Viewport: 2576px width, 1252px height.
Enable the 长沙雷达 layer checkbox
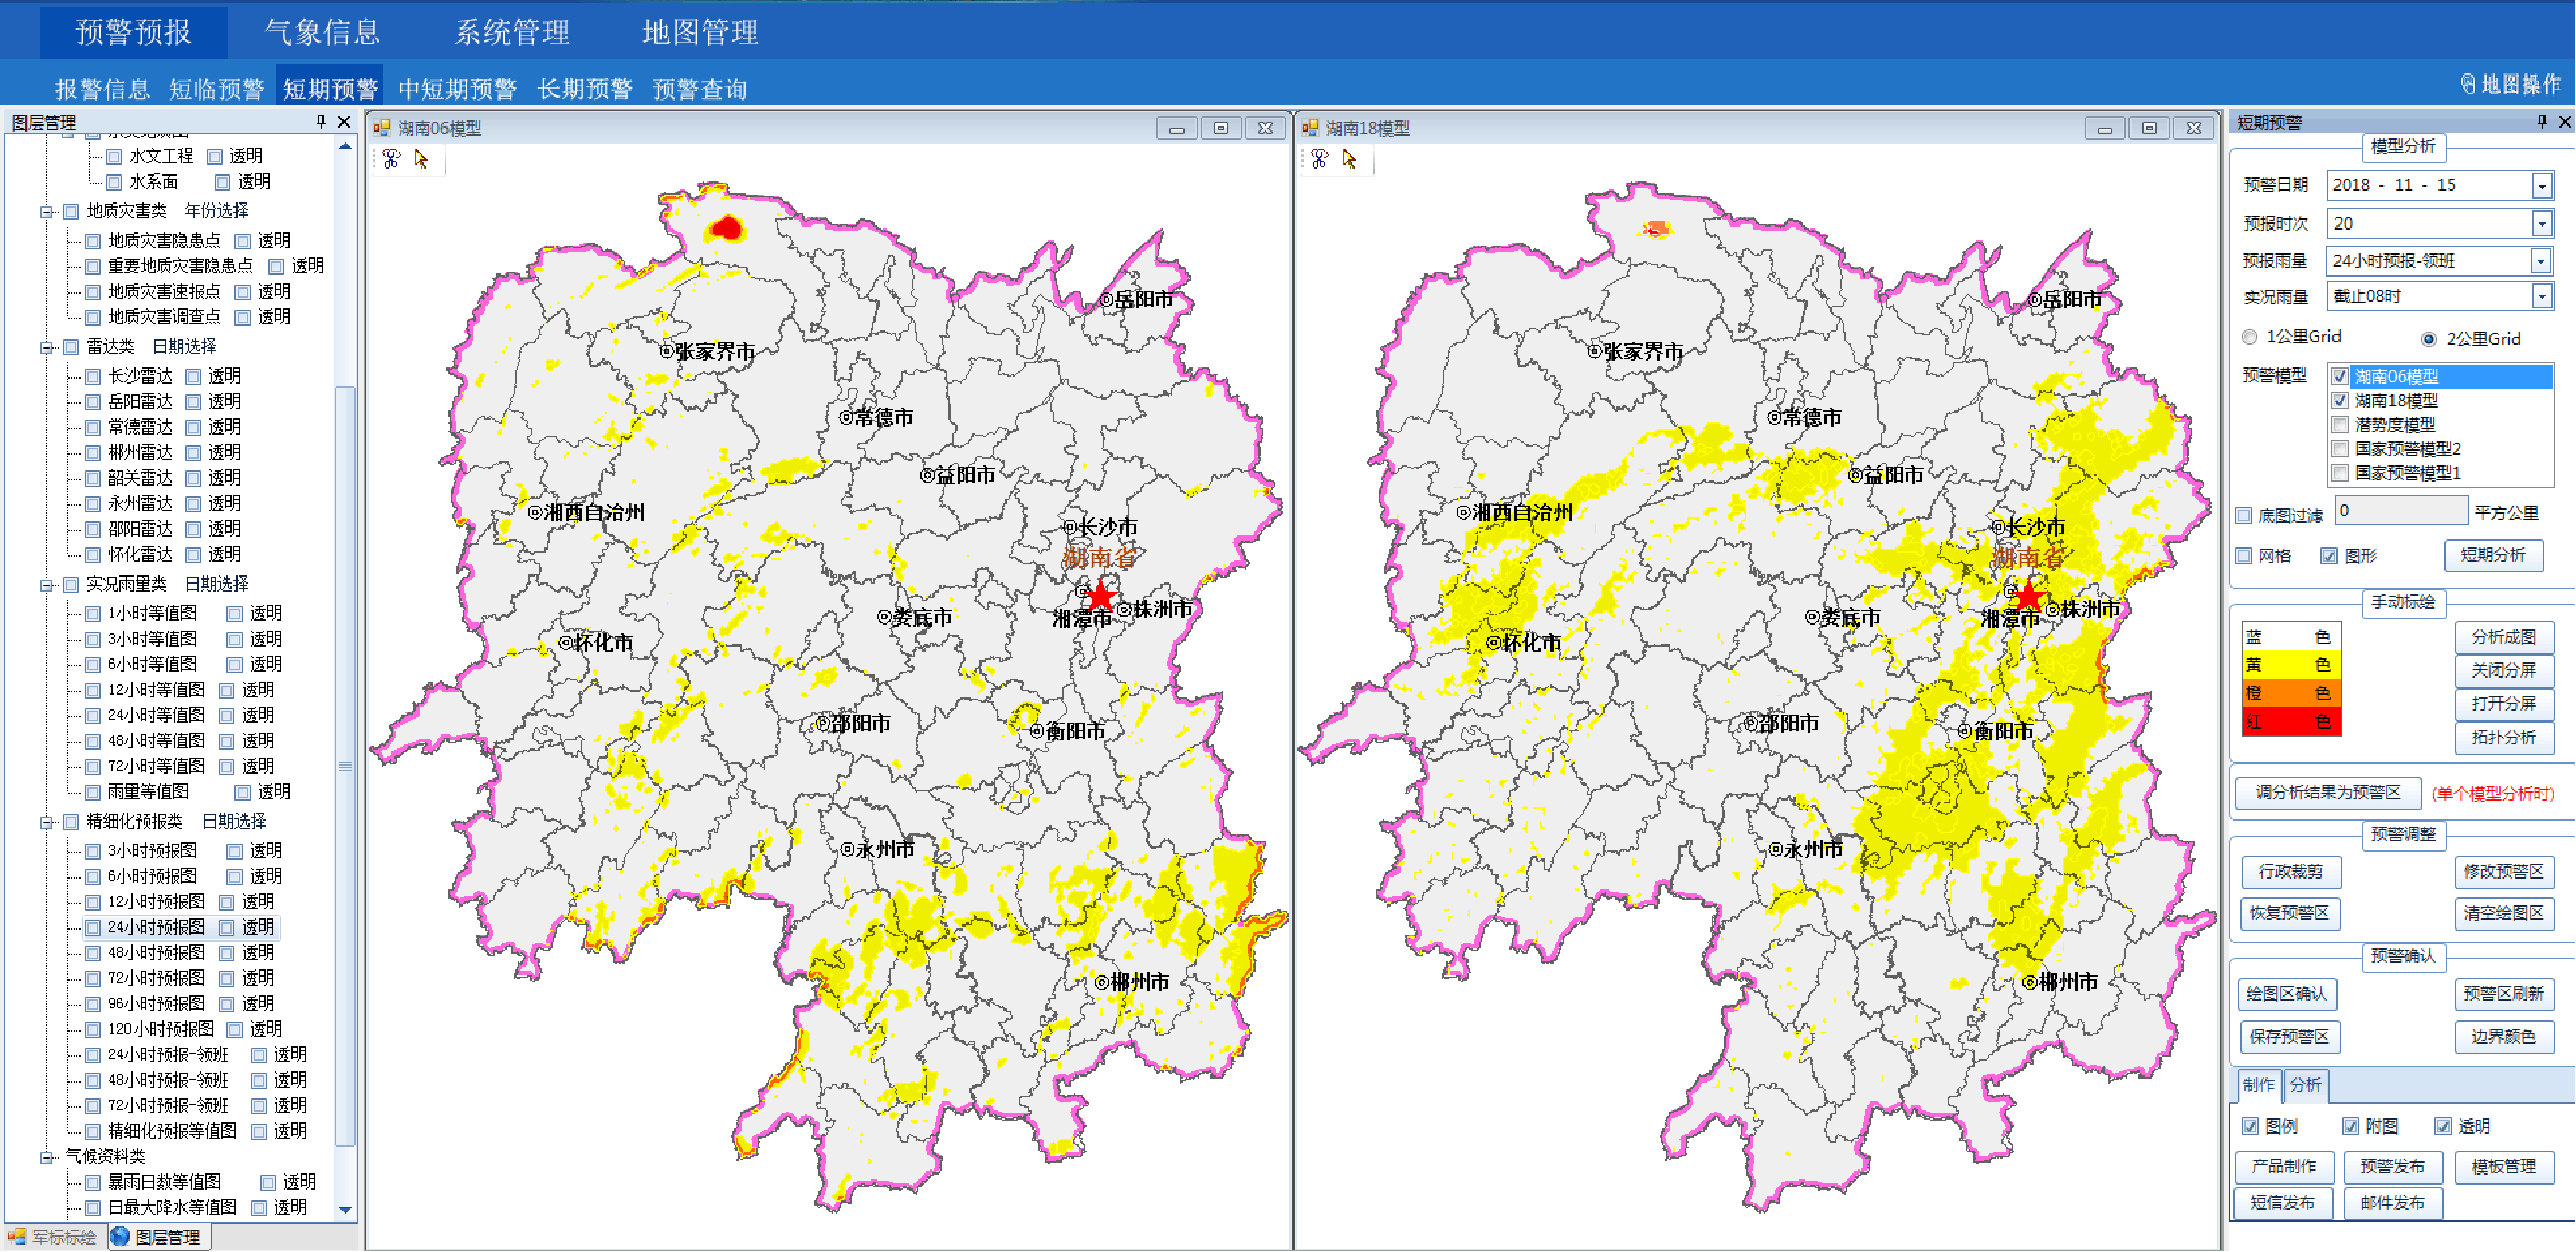[93, 377]
